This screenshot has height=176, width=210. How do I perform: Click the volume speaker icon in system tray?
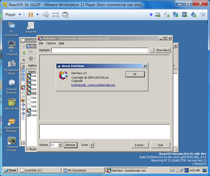click(x=173, y=170)
